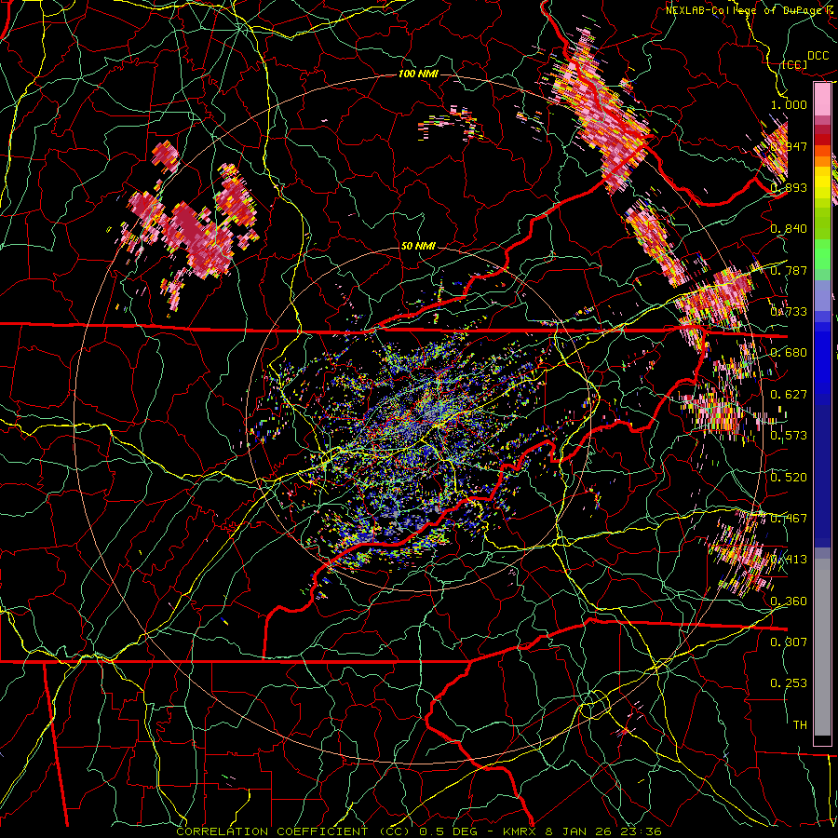Screen dimensions: 838x838
Task: Click the 0.733 scale label
Action: [x=789, y=312]
